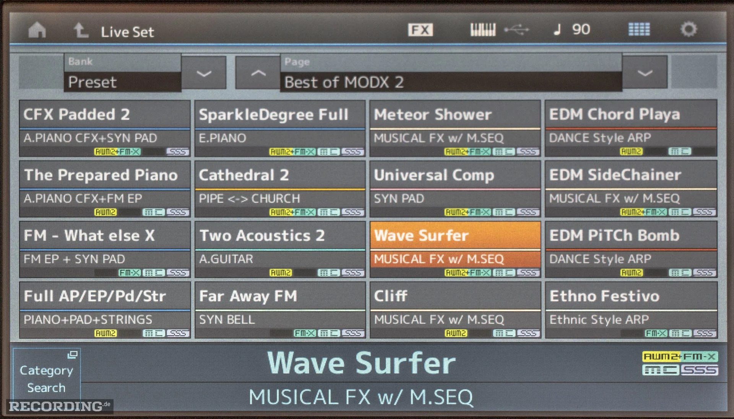Select the Bank field showing Preset
Viewport: 734px width, 419px height.
click(x=122, y=73)
